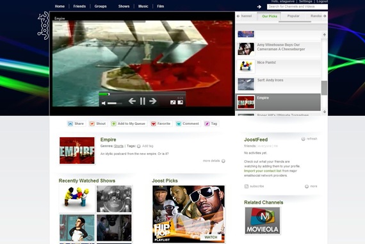Open the Movieola related channel thumbnail
The height and width of the screenshot is (244, 365).
coord(263,221)
